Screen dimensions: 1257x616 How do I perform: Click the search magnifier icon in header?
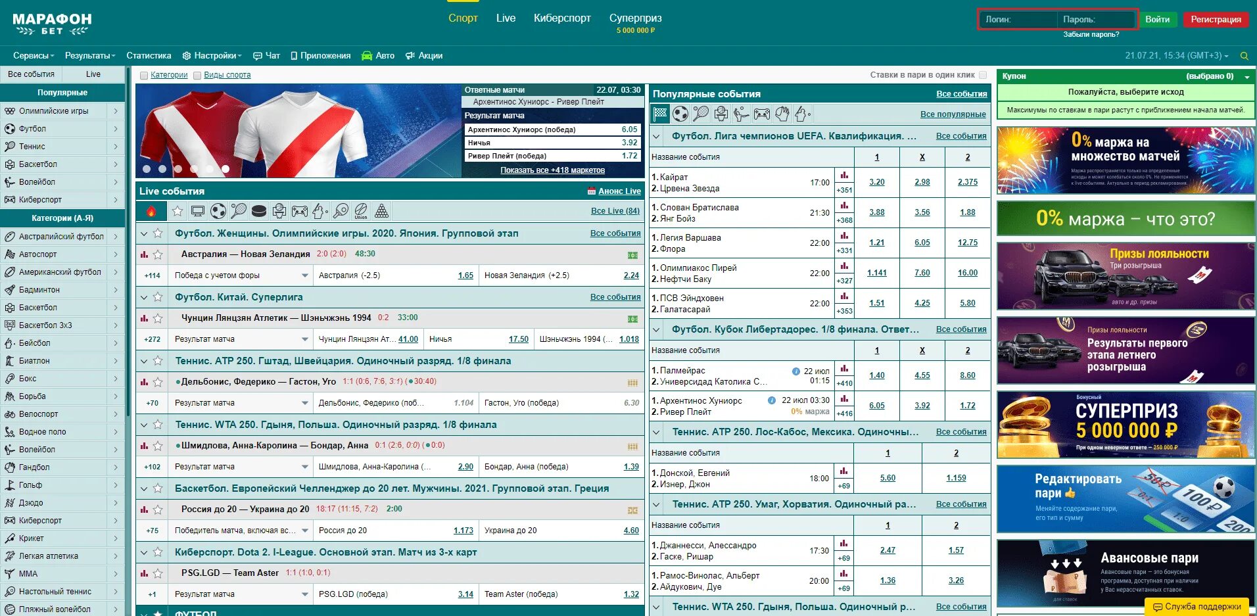click(1244, 56)
